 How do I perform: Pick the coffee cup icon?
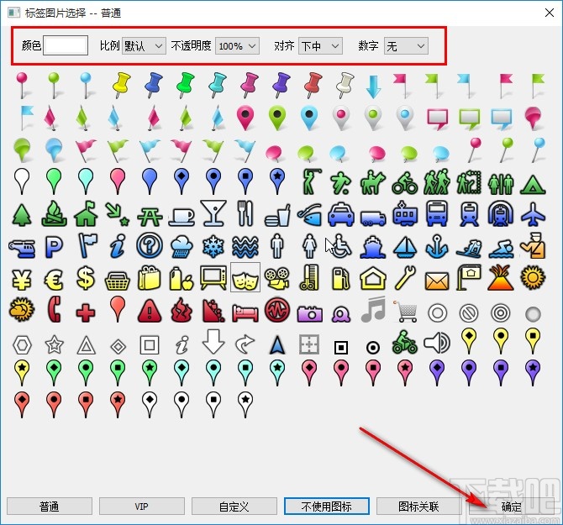pos(182,217)
